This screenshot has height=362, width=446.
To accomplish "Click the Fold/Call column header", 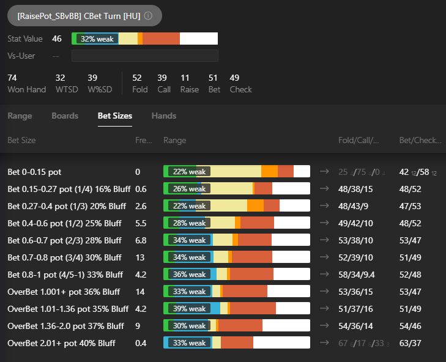I will click(x=359, y=140).
